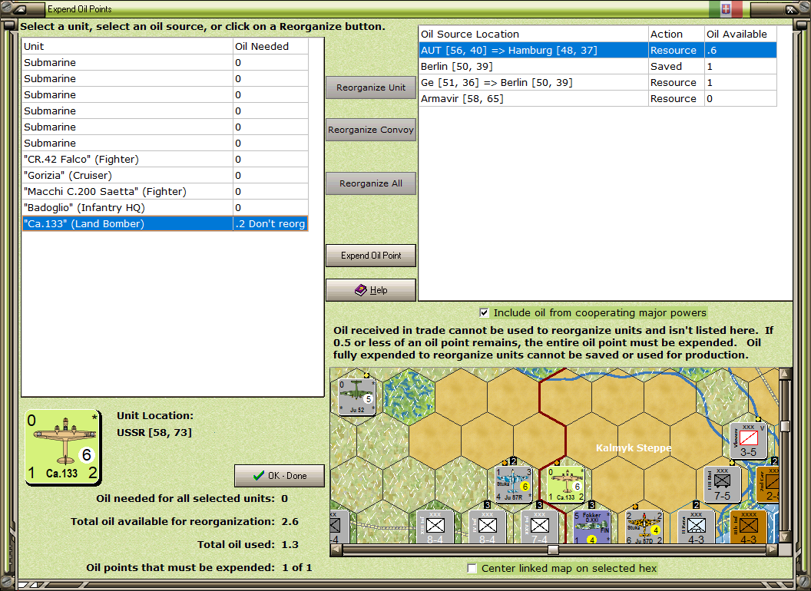Click the orange 2nd Cav counter at the map edge

tap(767, 484)
